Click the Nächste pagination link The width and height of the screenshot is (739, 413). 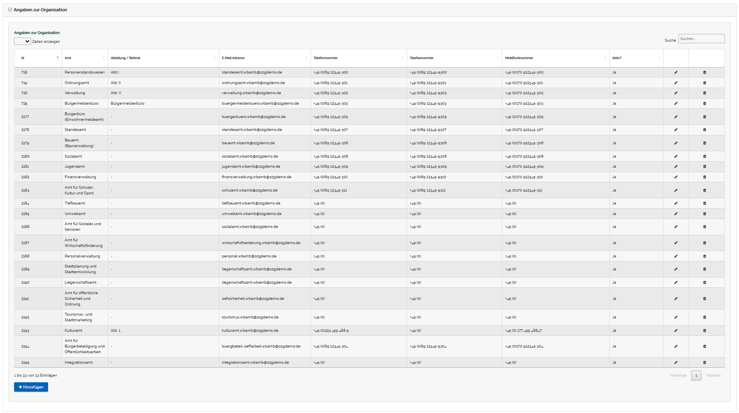pyautogui.click(x=713, y=375)
